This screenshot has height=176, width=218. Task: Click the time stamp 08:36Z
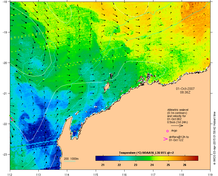click(x=185, y=92)
